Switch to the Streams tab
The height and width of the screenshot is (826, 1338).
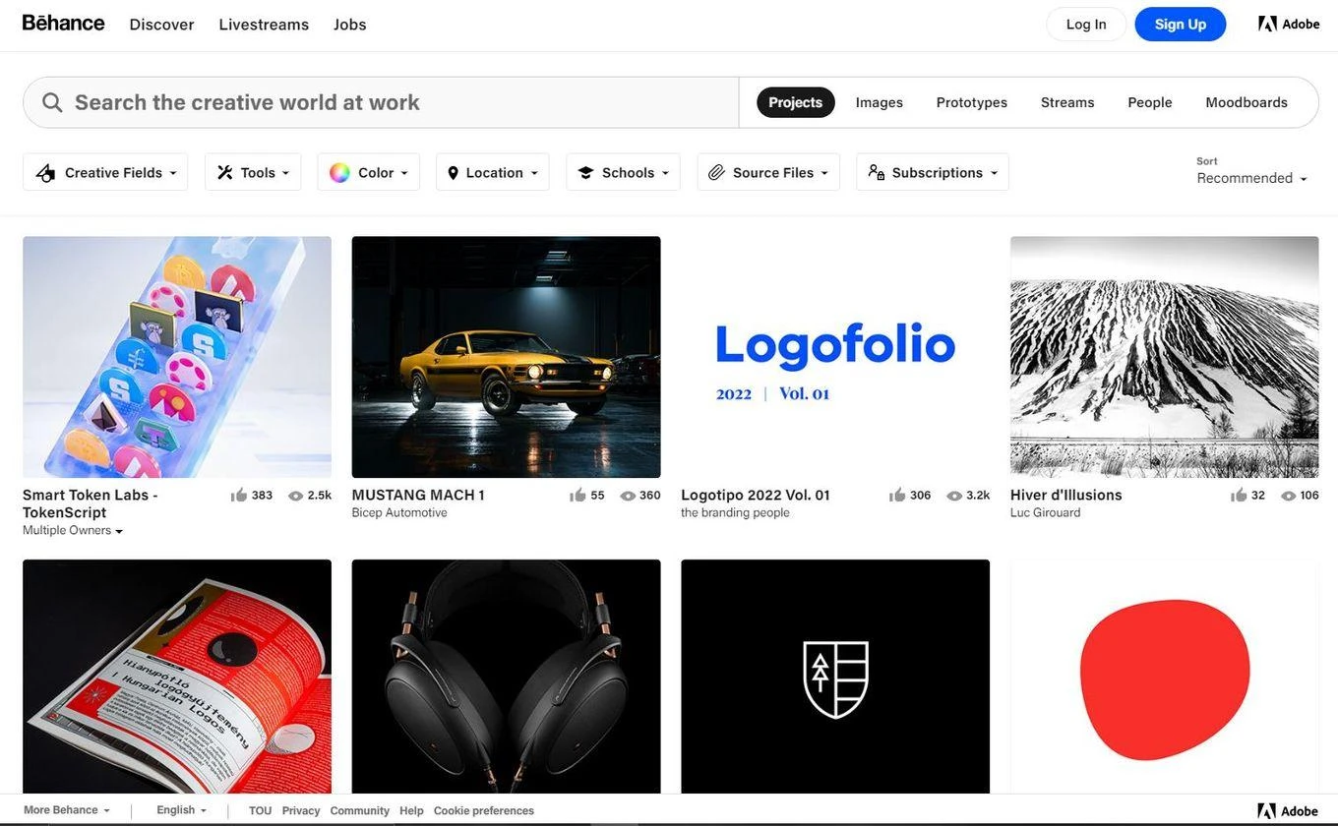[1067, 102]
